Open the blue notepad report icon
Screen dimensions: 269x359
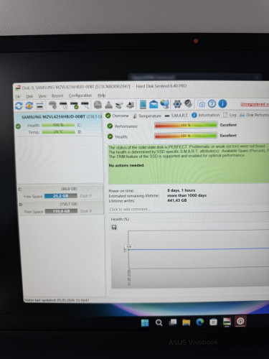pos(143,104)
